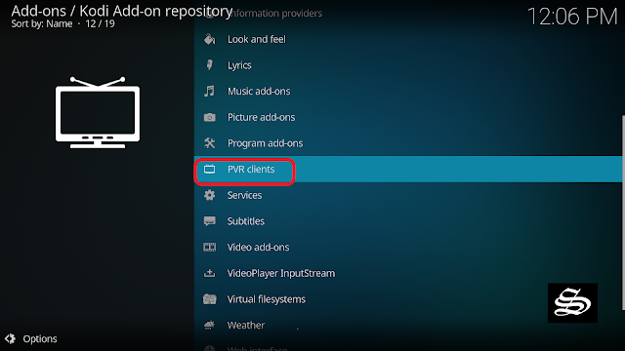
Task: Click the cloud Weather icon
Action: [x=210, y=325]
